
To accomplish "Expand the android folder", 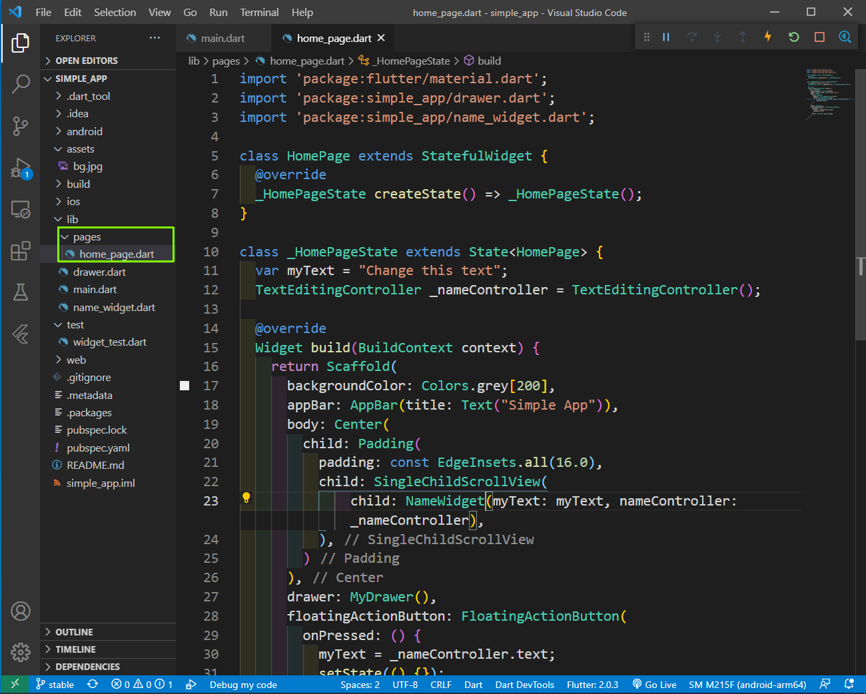I will click(108, 131).
